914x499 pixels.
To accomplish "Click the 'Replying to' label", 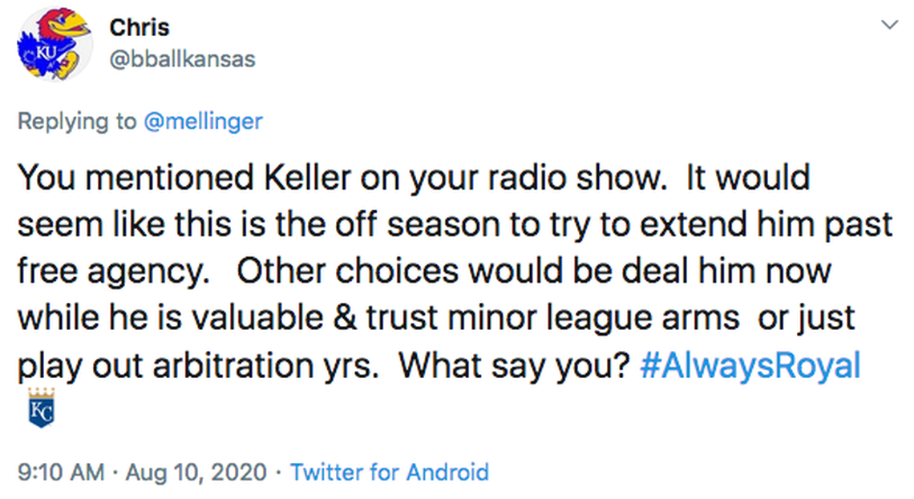I will tap(77, 121).
